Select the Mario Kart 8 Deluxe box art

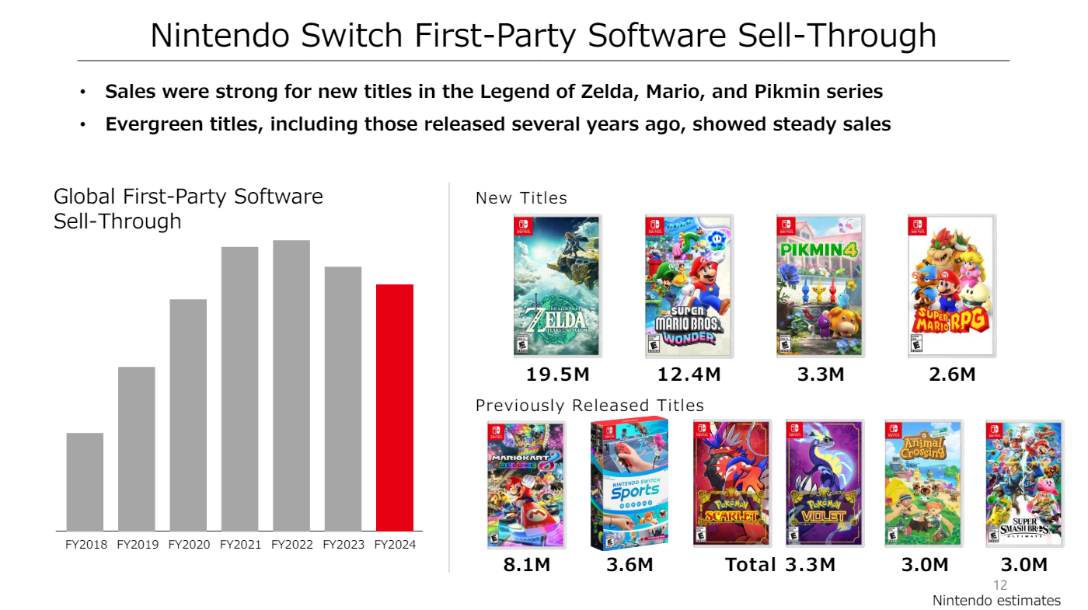click(526, 484)
